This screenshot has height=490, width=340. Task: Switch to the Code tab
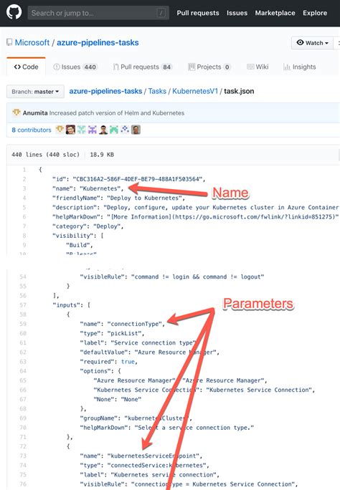click(x=26, y=67)
